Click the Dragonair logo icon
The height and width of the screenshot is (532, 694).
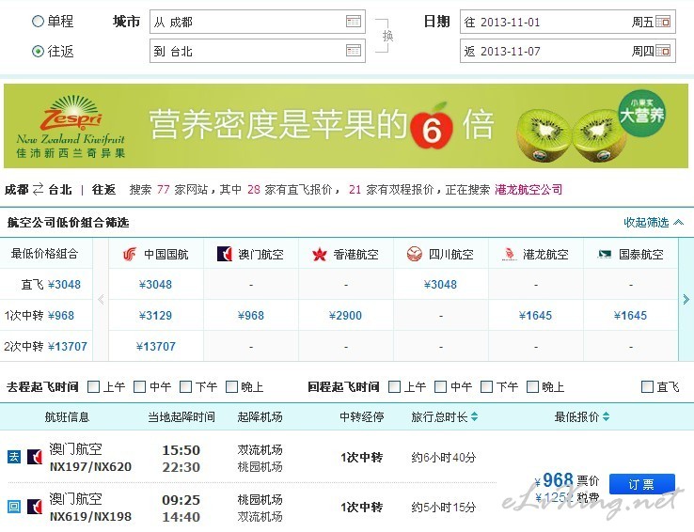click(x=509, y=255)
